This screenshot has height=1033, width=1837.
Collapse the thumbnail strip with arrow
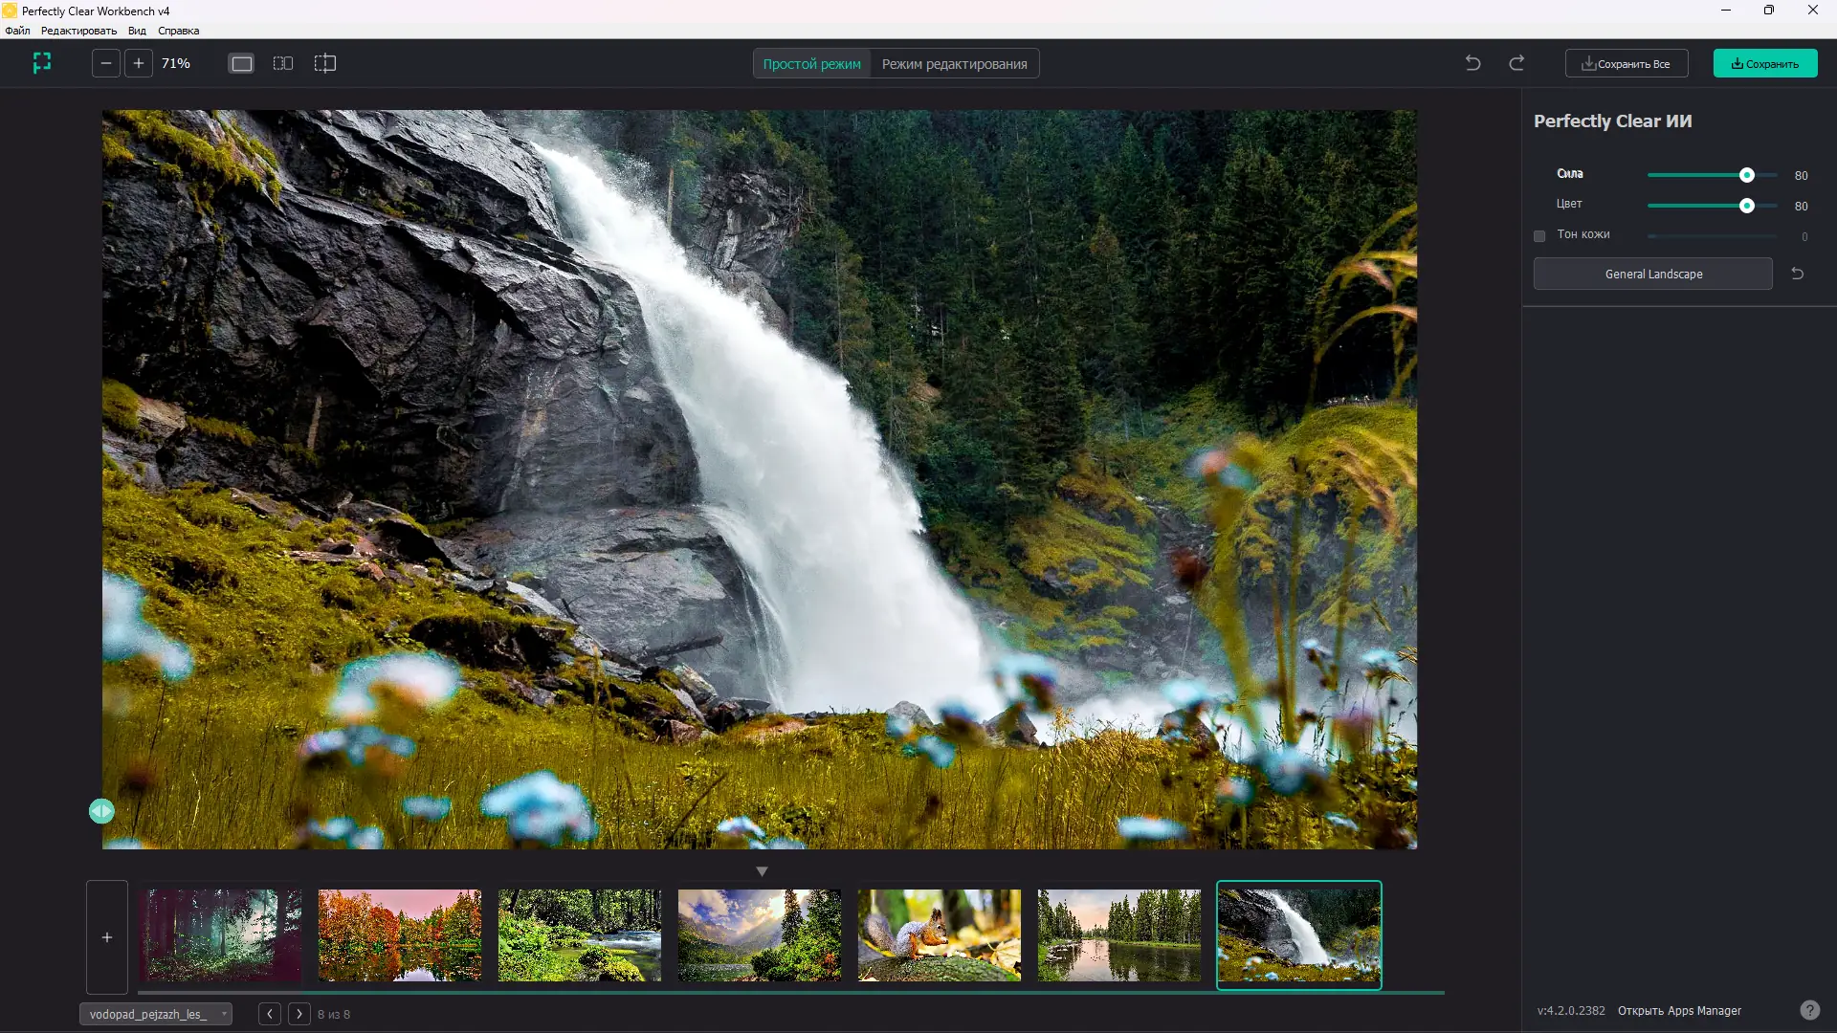pos(762,871)
